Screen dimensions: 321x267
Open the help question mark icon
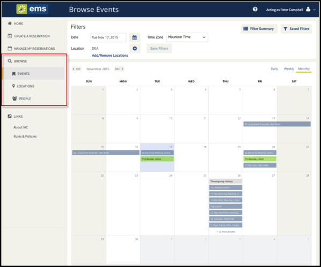[x=255, y=9]
